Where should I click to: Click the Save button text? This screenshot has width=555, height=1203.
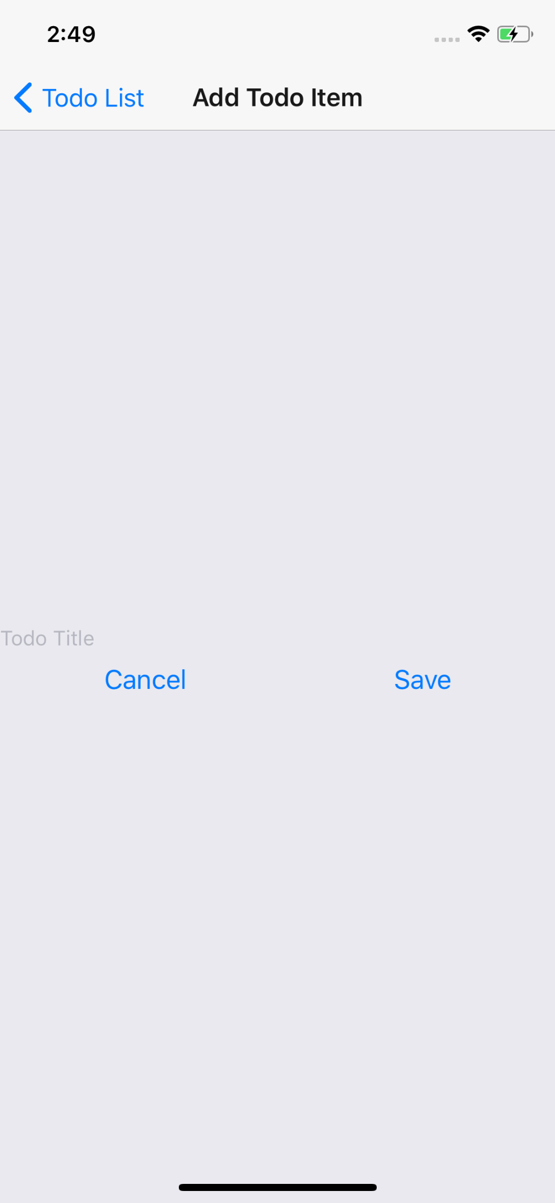click(x=423, y=680)
